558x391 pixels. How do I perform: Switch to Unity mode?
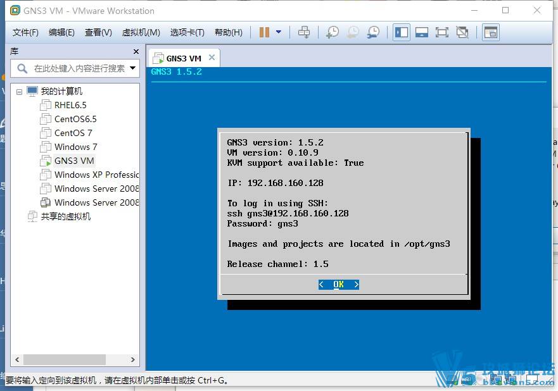click(x=462, y=32)
